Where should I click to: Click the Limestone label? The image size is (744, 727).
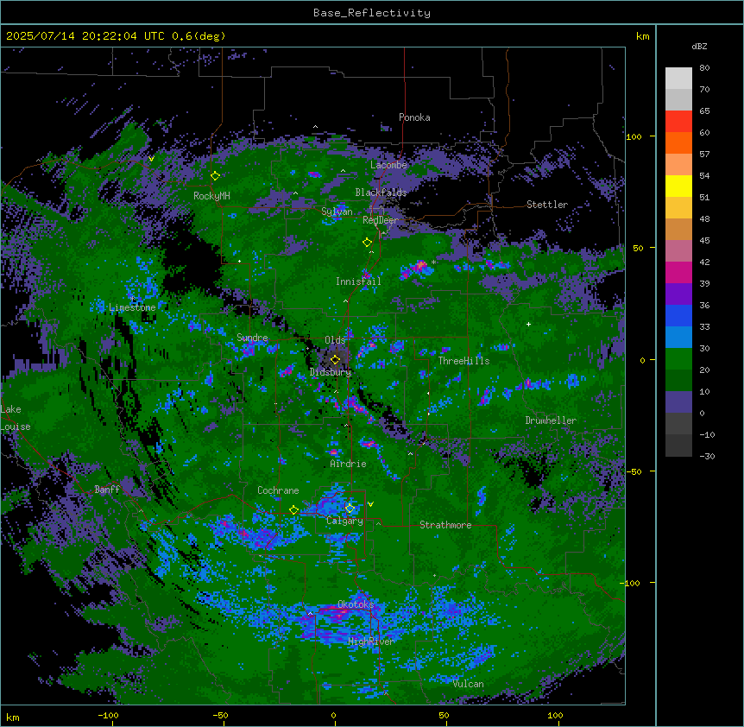(x=132, y=307)
